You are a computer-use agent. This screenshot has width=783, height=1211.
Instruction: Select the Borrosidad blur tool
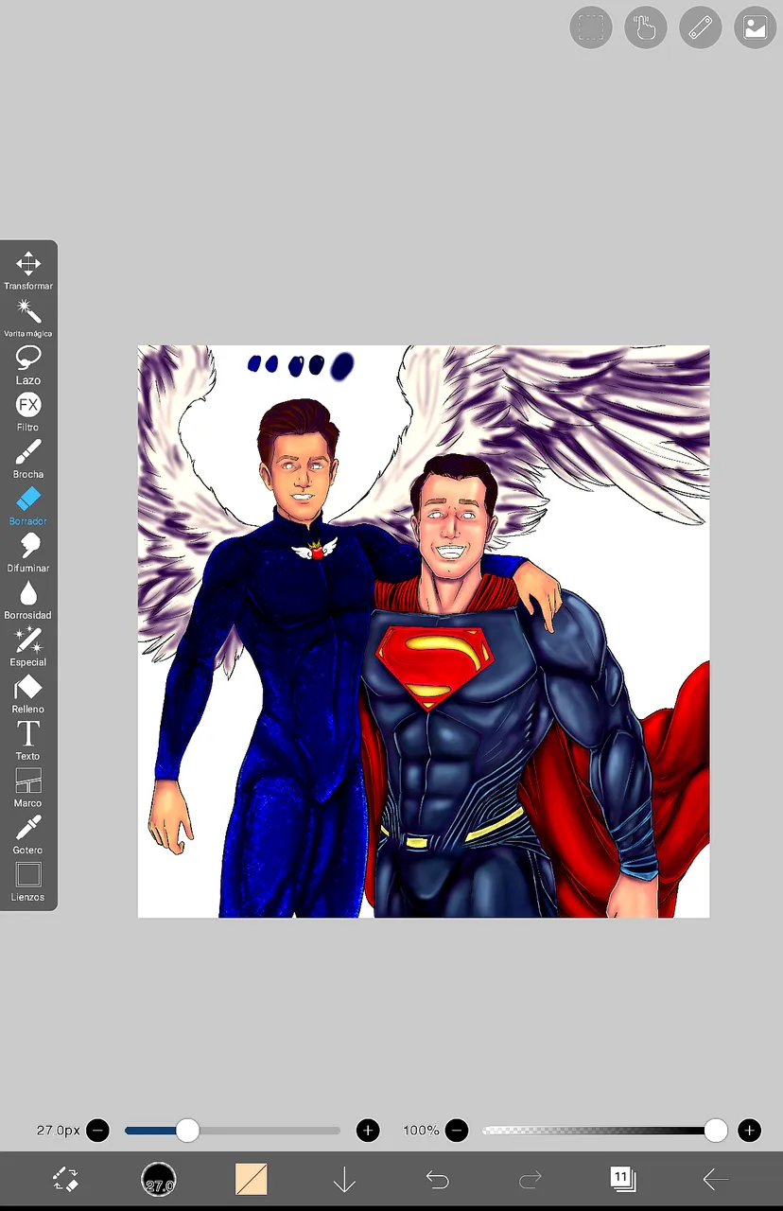[28, 599]
